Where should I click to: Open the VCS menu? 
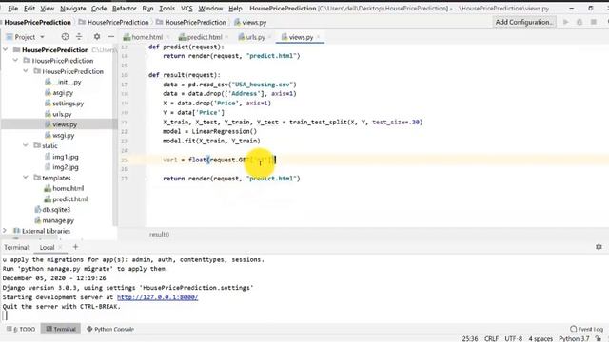[187, 9]
